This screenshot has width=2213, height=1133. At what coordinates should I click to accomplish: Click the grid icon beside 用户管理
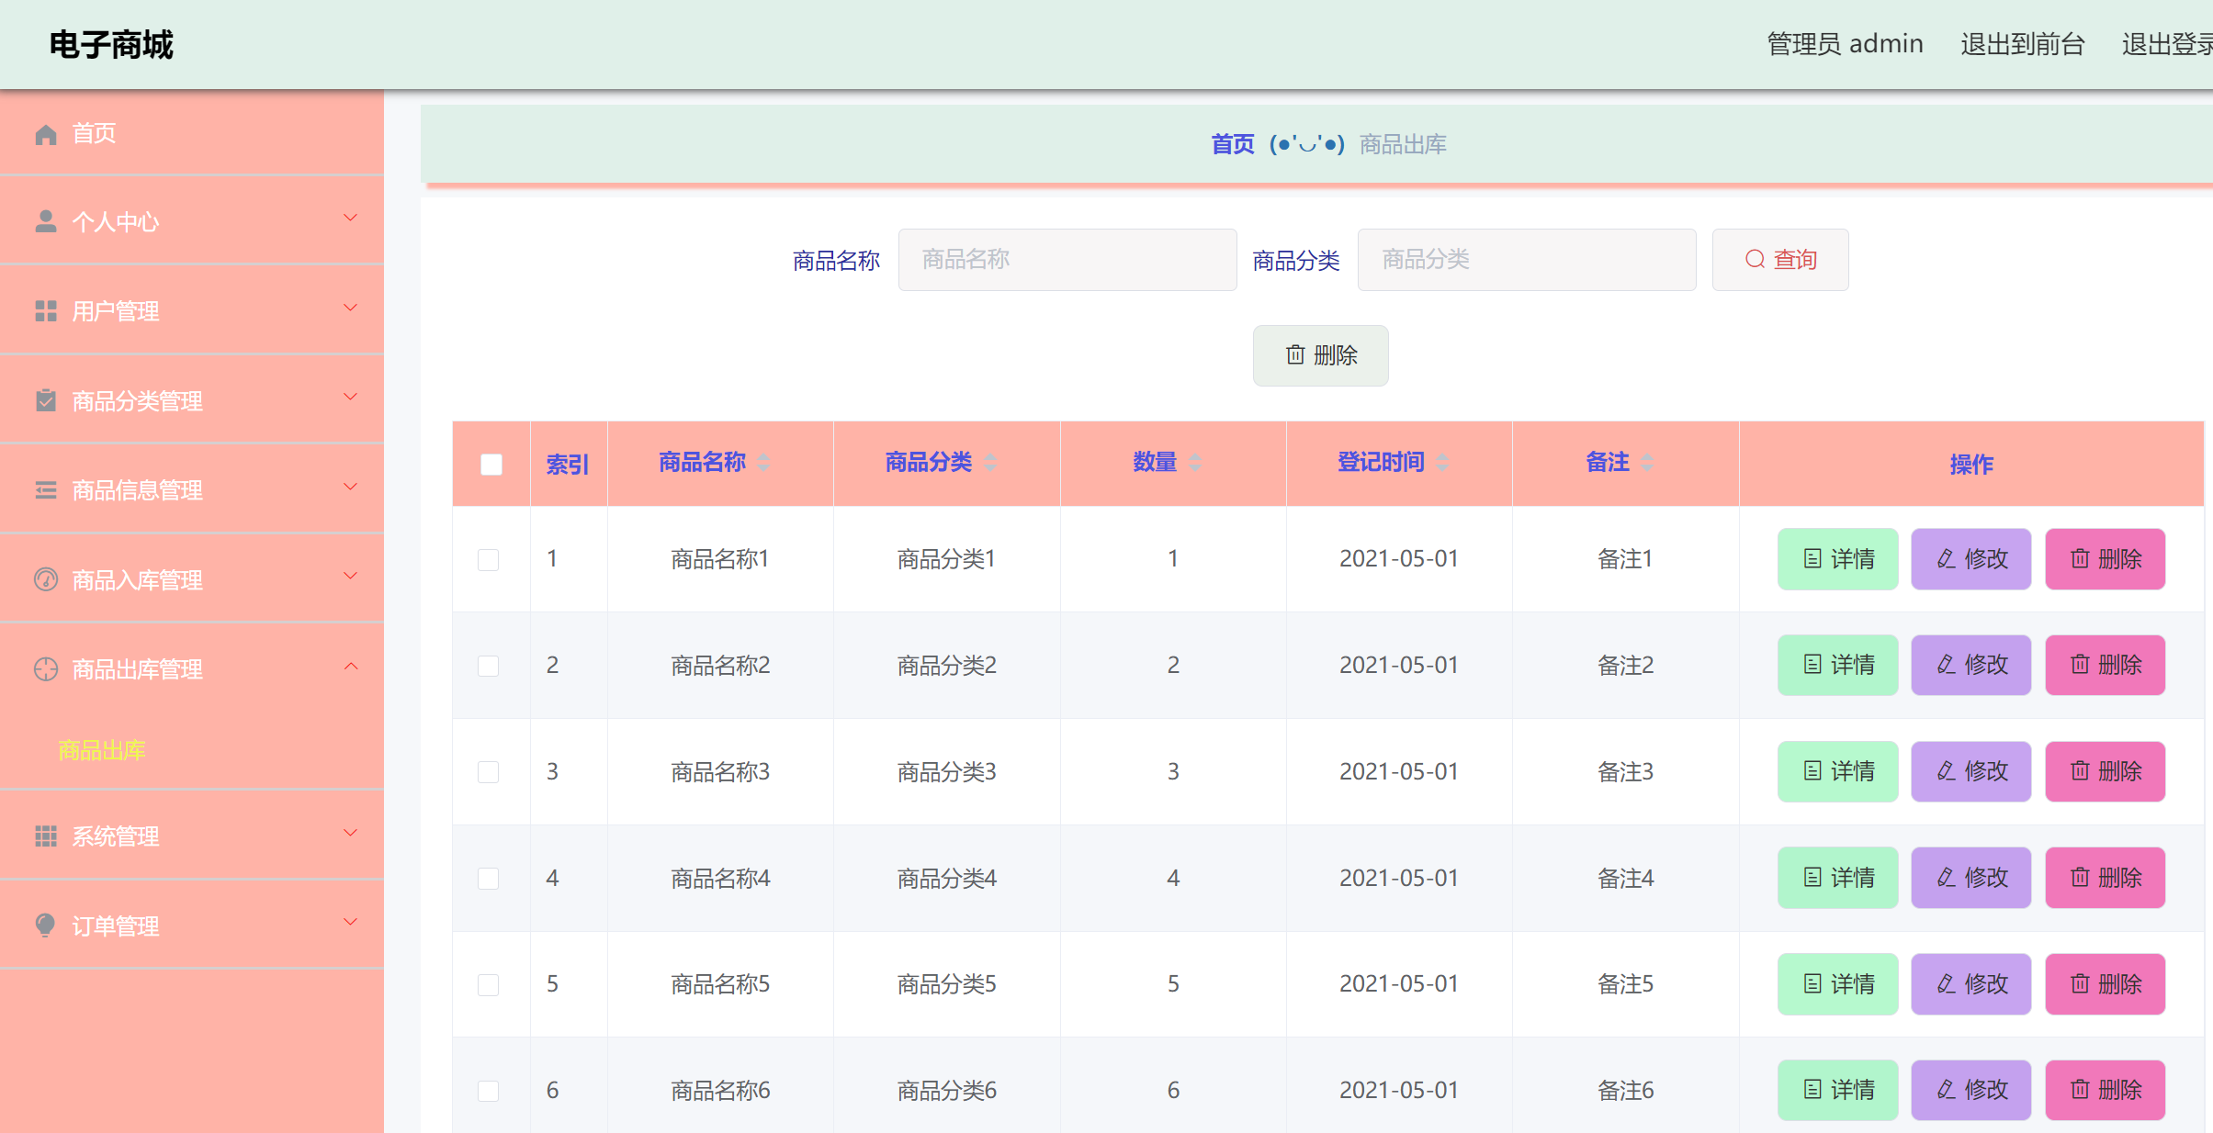pos(46,311)
